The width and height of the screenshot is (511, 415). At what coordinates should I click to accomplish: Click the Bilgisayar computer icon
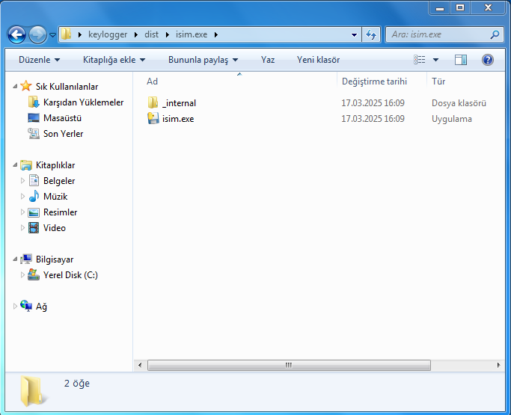[x=25, y=259]
